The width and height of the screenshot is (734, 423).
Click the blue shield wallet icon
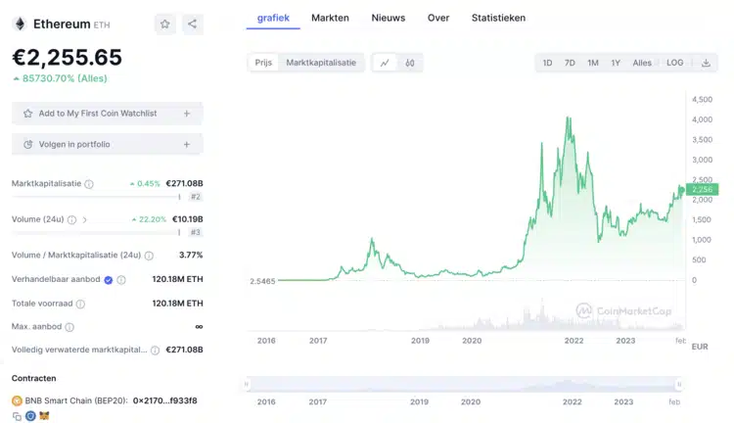coord(30,416)
